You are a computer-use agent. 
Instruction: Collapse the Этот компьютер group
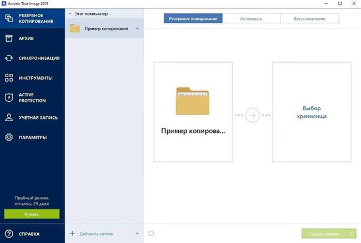70,14
